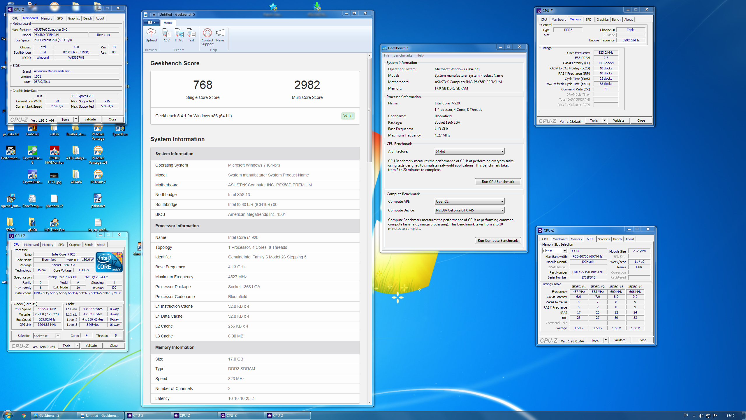Click Run CPU Benchmark button

coord(498,182)
